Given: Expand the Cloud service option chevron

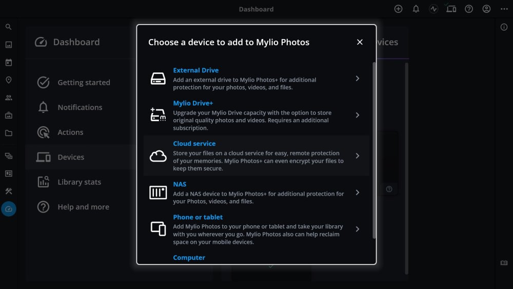Looking at the screenshot, I should pos(357,156).
